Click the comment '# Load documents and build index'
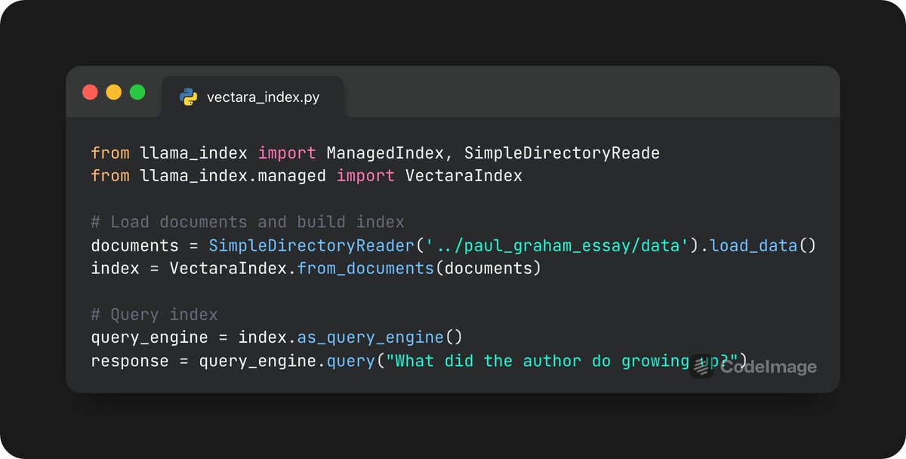This screenshot has width=906, height=459. click(248, 222)
